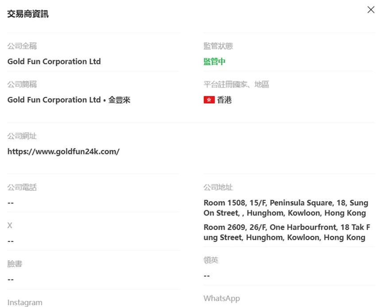
Task: Click the 公司地址 label
Action: pos(218,187)
